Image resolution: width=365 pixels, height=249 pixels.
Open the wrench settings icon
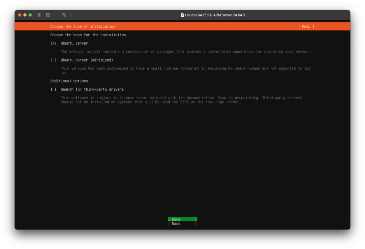64,15
